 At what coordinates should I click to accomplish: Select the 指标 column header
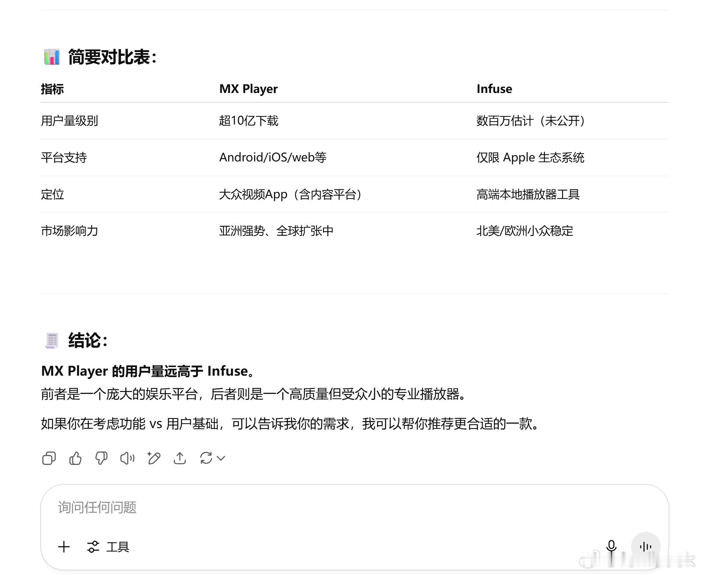pyautogui.click(x=52, y=89)
